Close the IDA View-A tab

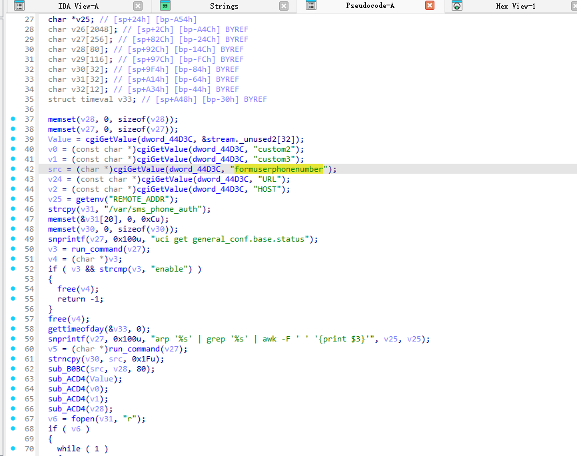click(138, 6)
